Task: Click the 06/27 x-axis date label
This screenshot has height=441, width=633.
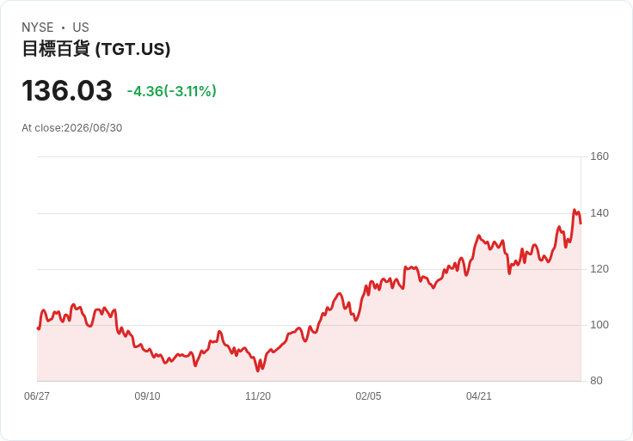Action: (x=37, y=396)
